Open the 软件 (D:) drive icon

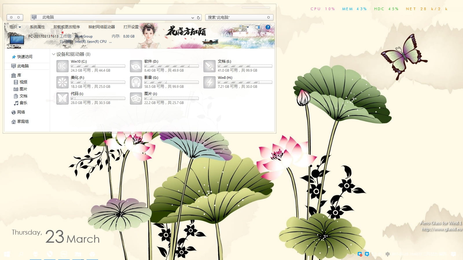[136, 66]
